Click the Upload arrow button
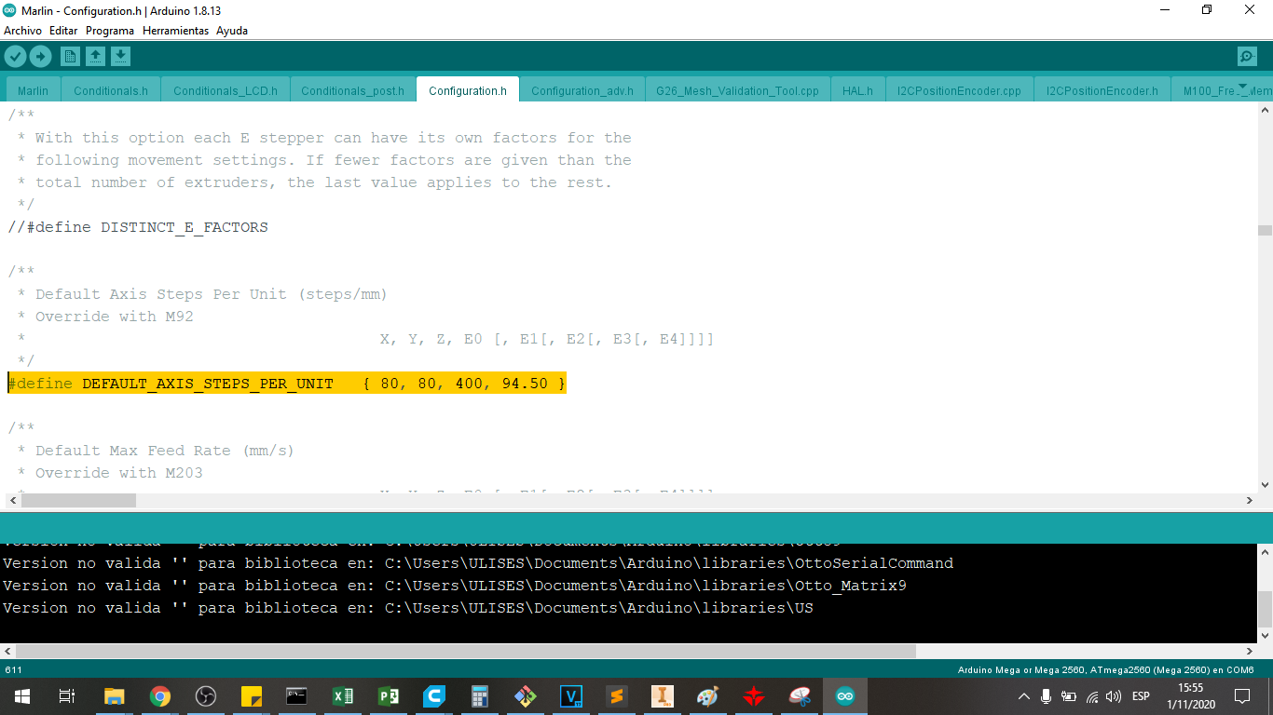 click(40, 57)
